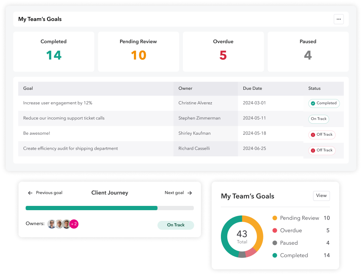Click the Client Journey progress bar
The width and height of the screenshot is (362, 275).
pyautogui.click(x=110, y=208)
